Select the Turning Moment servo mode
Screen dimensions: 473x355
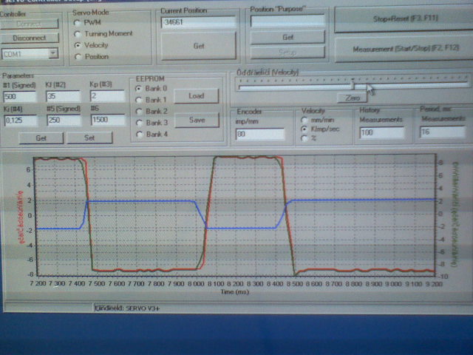(78, 34)
